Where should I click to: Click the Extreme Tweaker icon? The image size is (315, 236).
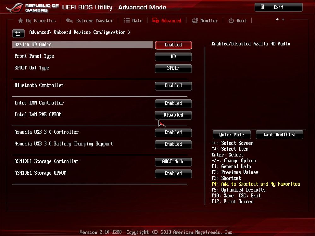click(69, 20)
